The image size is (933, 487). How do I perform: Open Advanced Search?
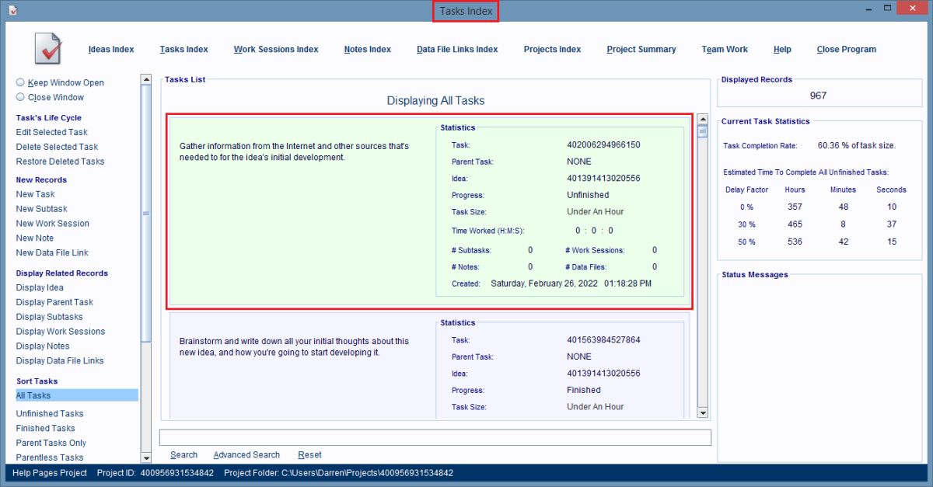click(246, 455)
